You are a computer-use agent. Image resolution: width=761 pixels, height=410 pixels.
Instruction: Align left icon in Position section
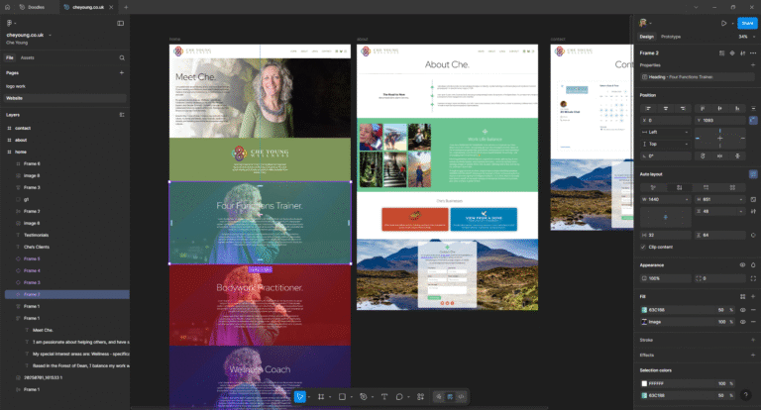point(648,108)
